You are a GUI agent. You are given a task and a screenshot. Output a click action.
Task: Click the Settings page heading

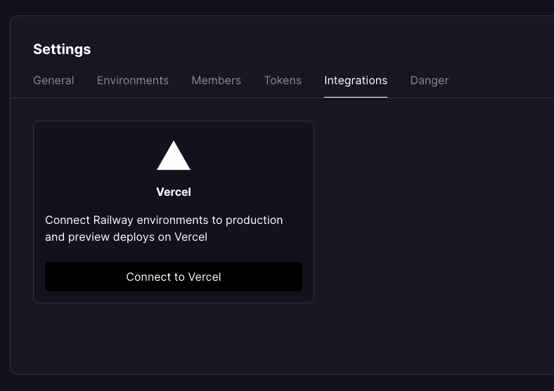[x=62, y=49]
